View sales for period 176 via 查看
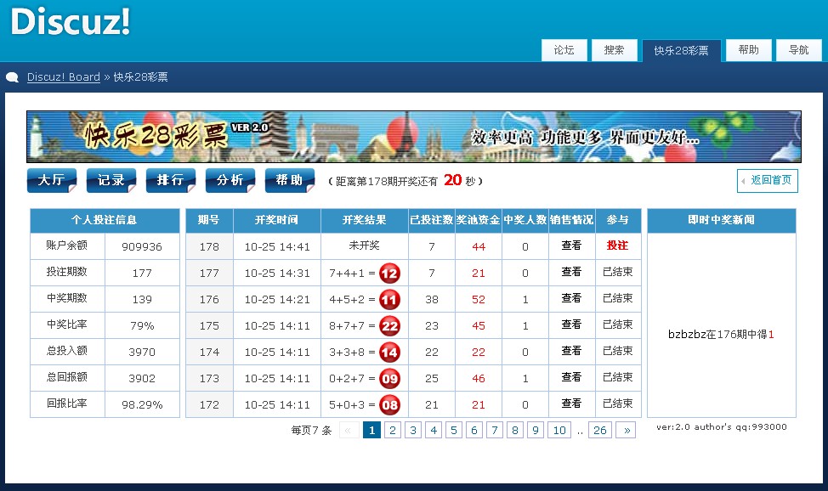Viewport: 828px width, 491px height. pyautogui.click(x=571, y=298)
